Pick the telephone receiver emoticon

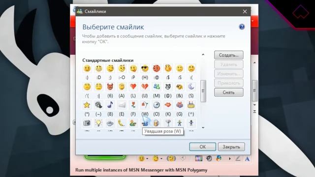pos(122,123)
